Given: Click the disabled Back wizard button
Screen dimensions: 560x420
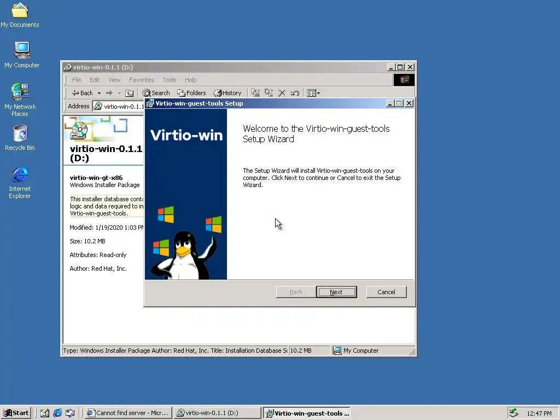Looking at the screenshot, I should (x=296, y=292).
